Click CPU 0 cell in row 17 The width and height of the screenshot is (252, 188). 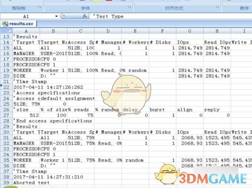pyautogui.click(x=54, y=59)
